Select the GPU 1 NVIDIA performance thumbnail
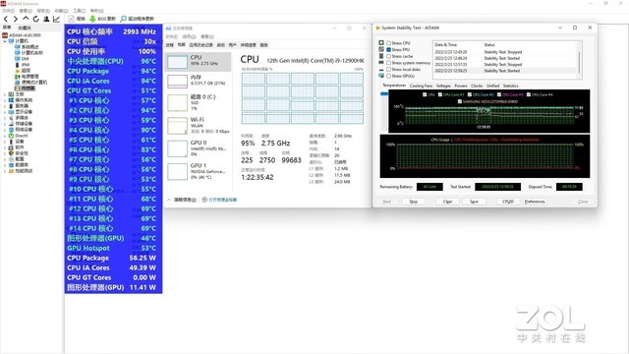Image resolution: width=629 pixels, height=354 pixels. [199, 171]
